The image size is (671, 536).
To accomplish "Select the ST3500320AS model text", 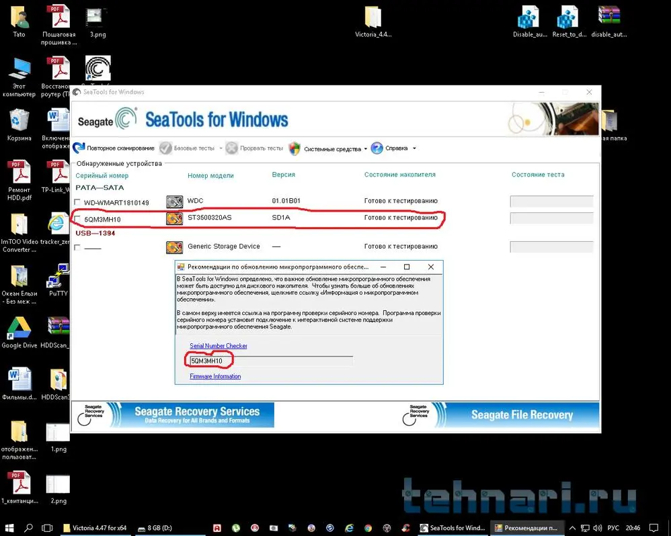I will tap(210, 217).
